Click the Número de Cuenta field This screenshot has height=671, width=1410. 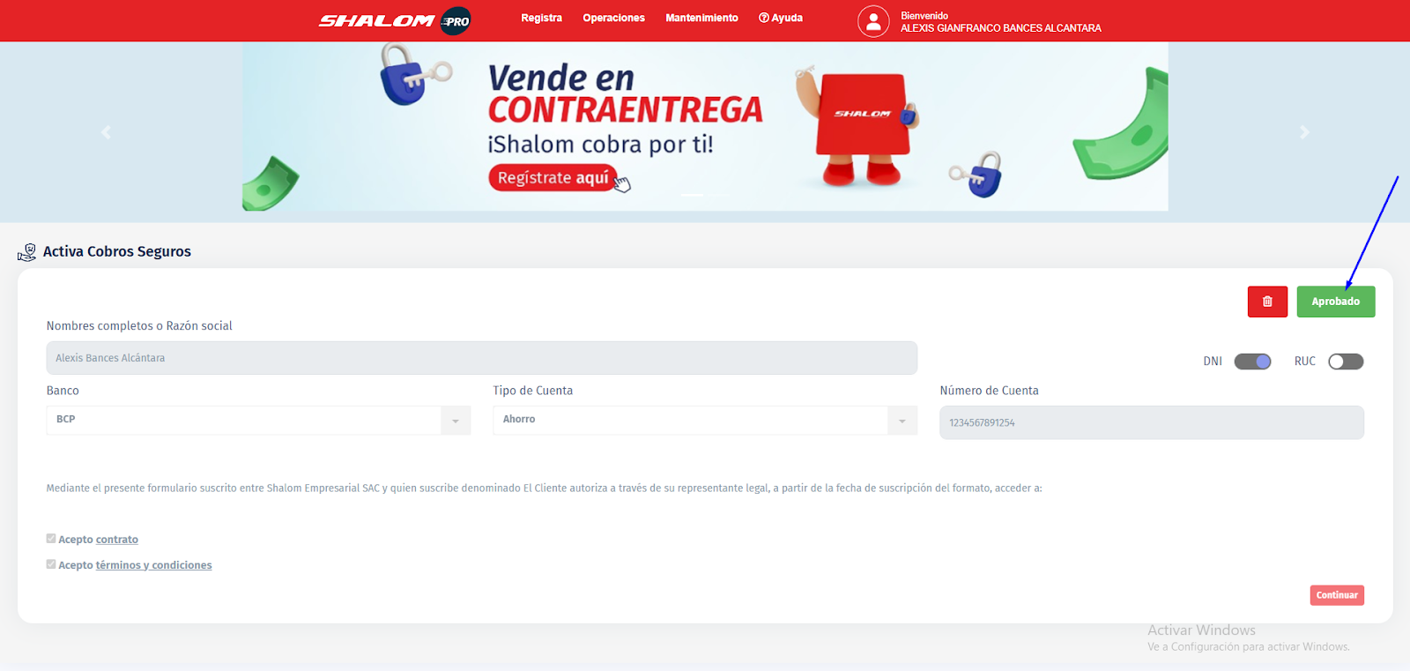coord(1151,423)
